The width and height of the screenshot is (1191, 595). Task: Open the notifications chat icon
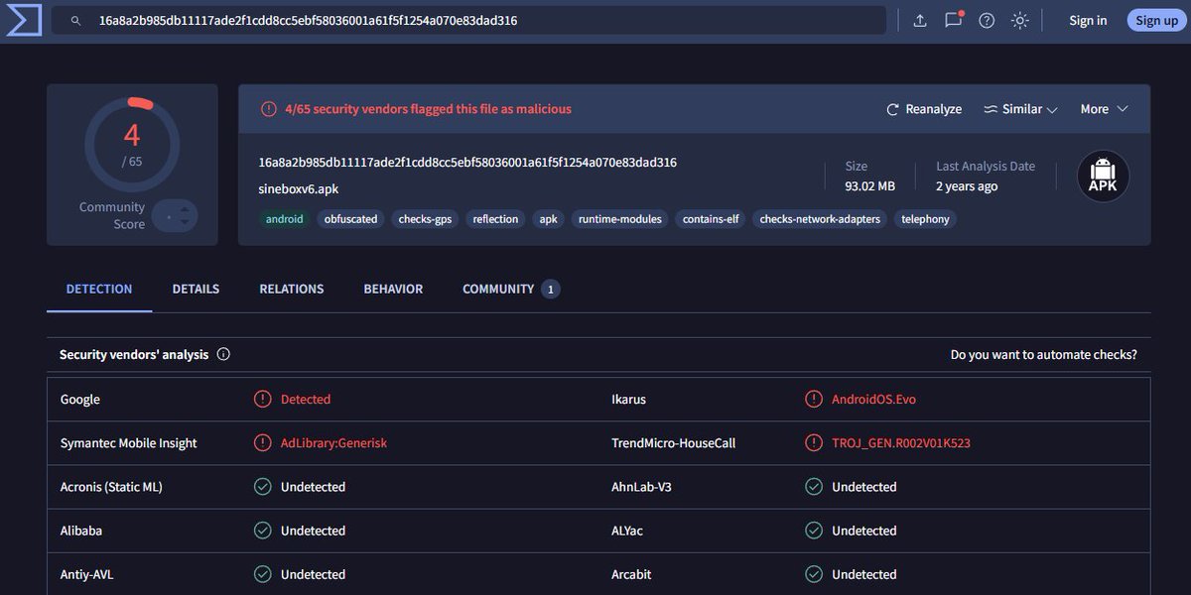pos(954,20)
